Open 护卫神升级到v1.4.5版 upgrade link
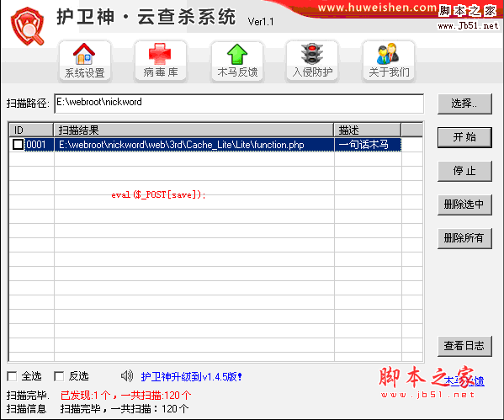Image resolution: width=504 pixels, height=420 pixels. tap(191, 376)
